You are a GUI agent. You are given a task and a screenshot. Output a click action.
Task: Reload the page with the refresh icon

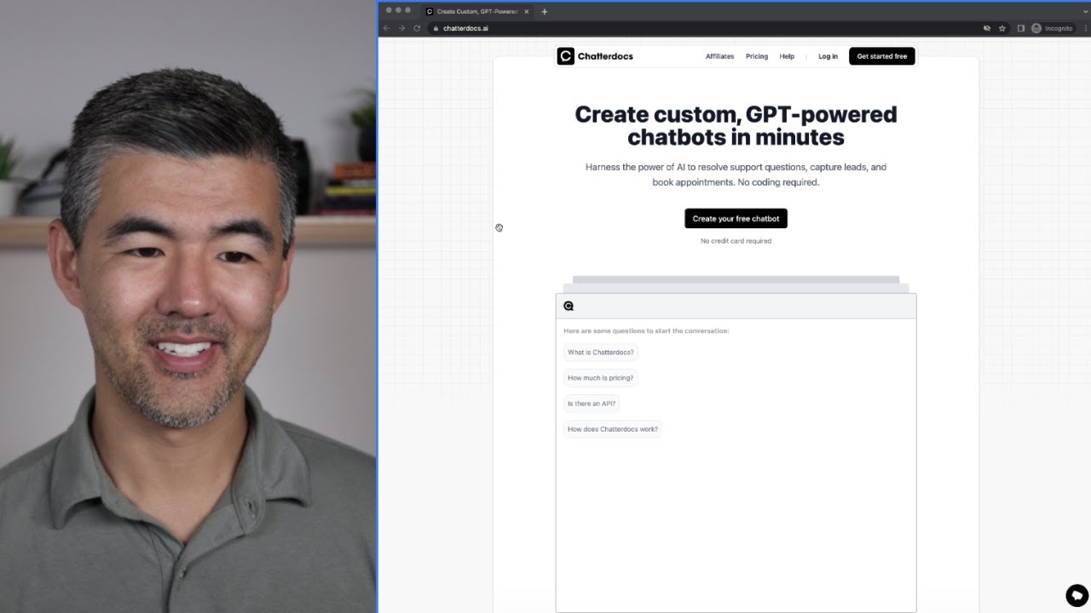pyautogui.click(x=417, y=28)
